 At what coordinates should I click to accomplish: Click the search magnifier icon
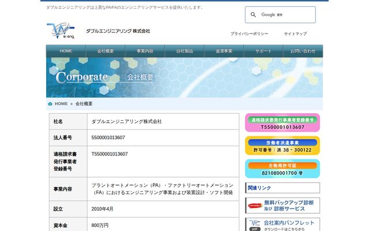(x=253, y=14)
